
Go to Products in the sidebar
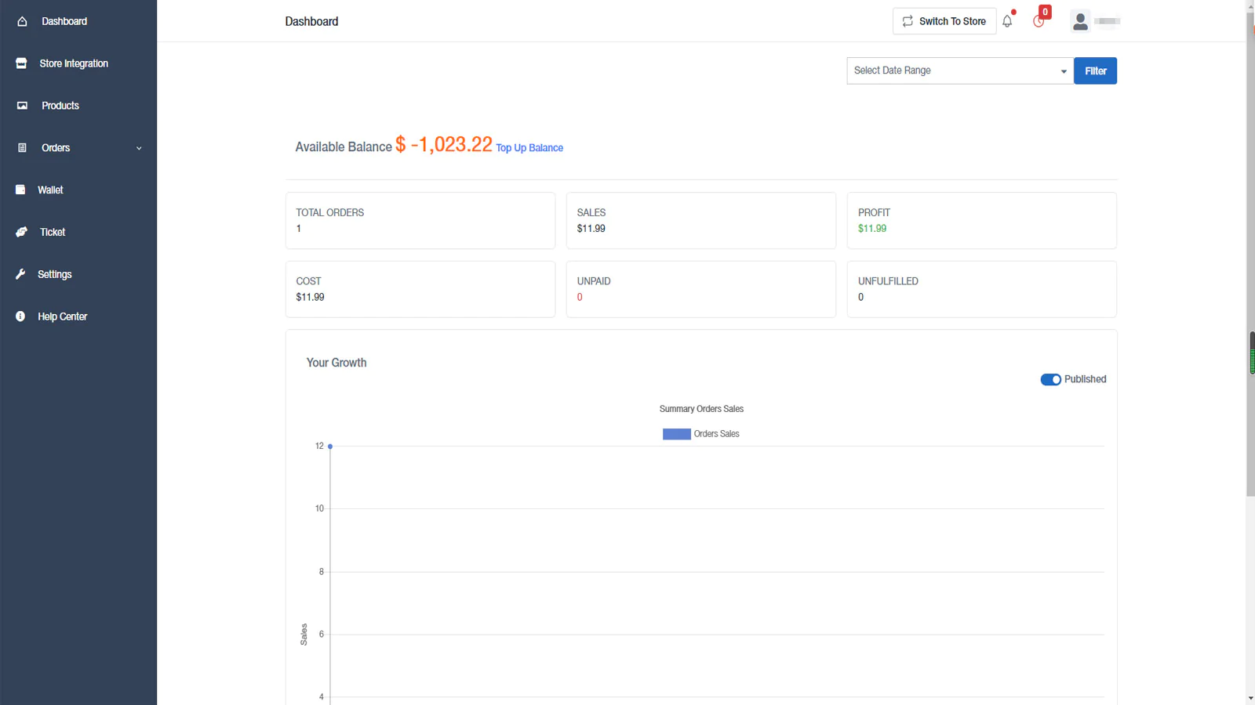60,106
